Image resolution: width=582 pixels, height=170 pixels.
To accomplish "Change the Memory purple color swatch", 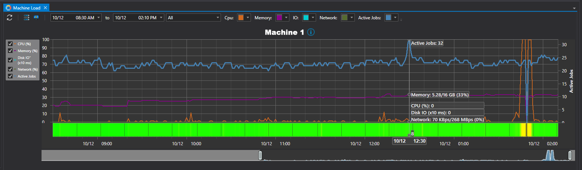I will point(279,17).
